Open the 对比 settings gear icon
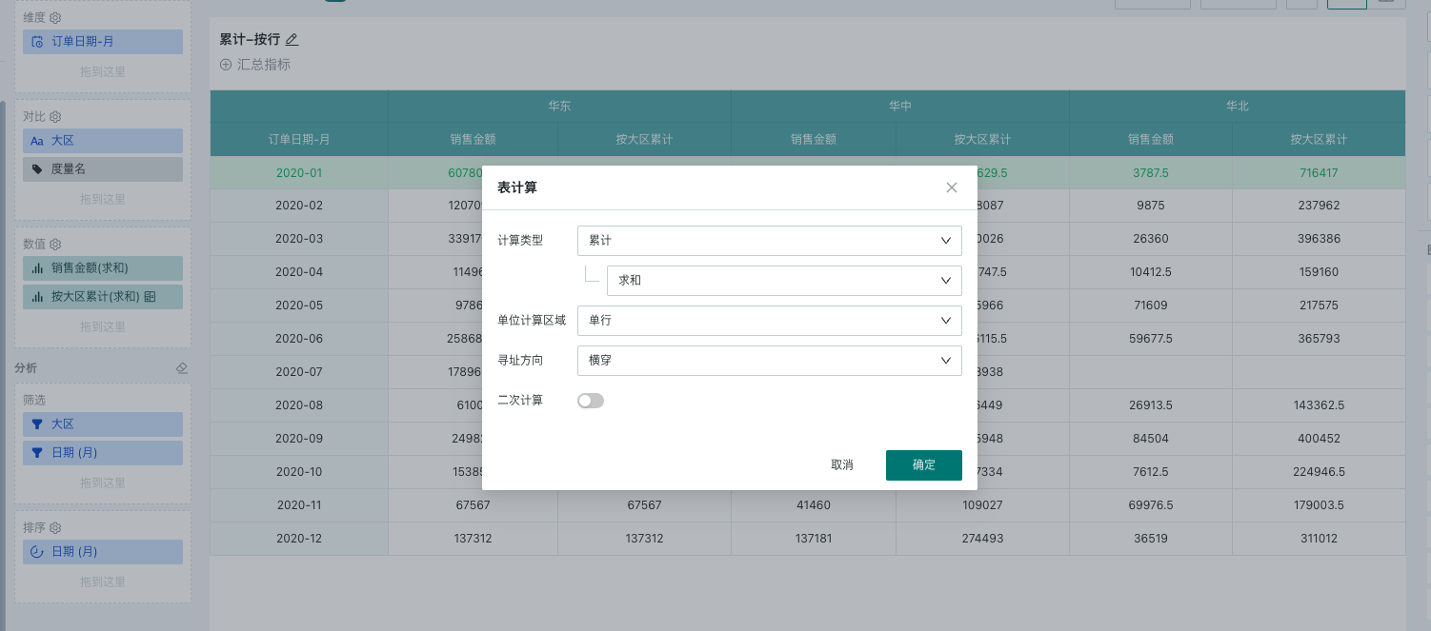 (55, 116)
